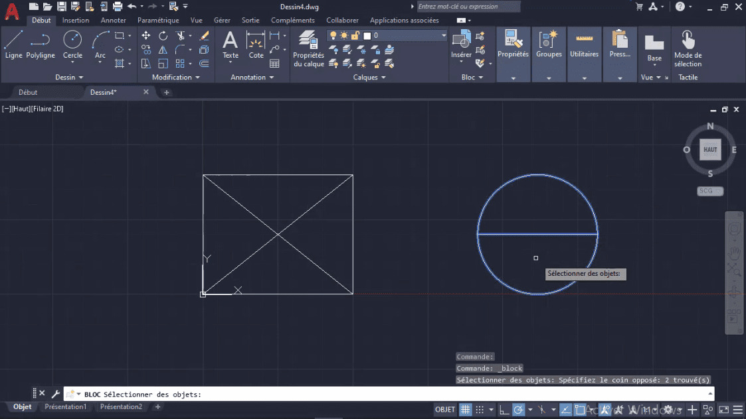Image resolution: width=746 pixels, height=419 pixels.
Task: Toggle layer lock icon in layer box
Action: click(355, 36)
